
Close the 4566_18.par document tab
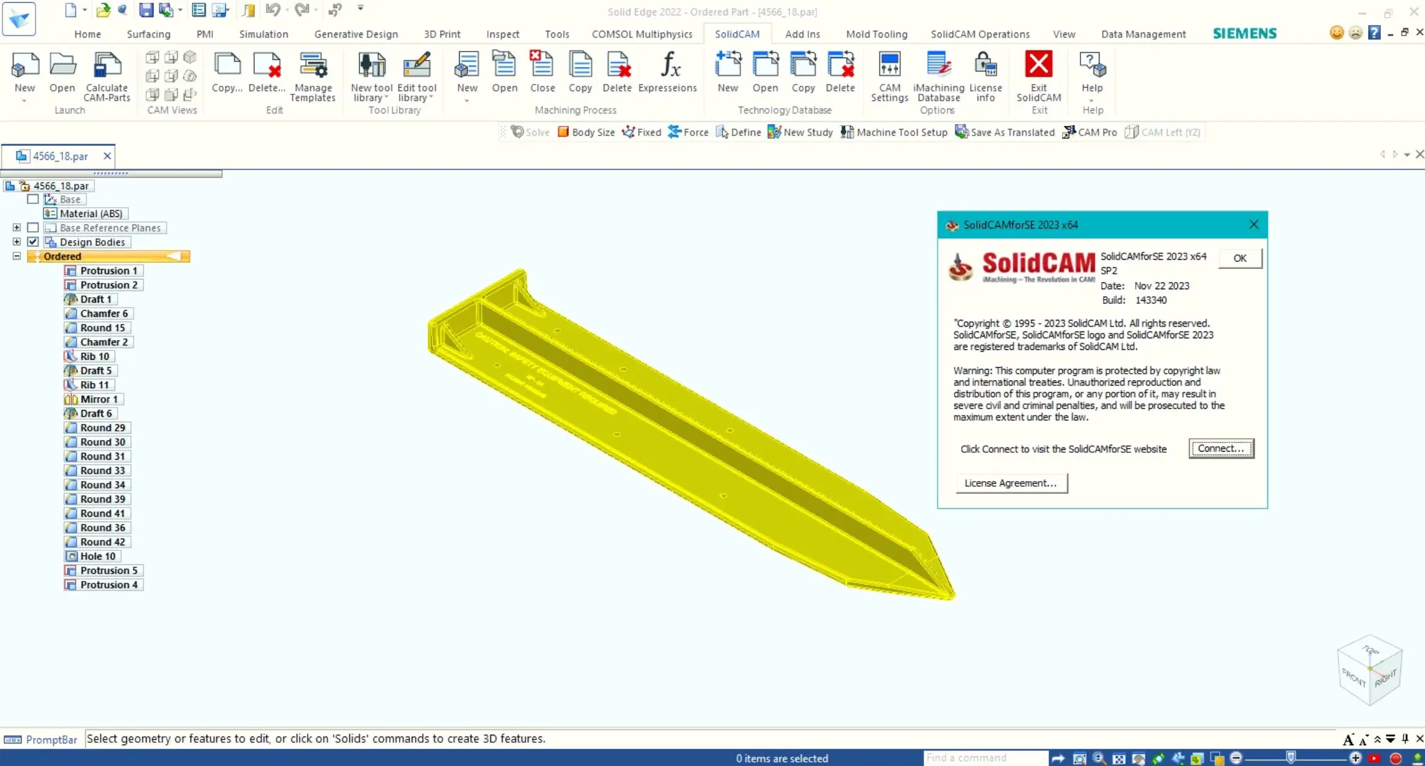pyautogui.click(x=107, y=156)
